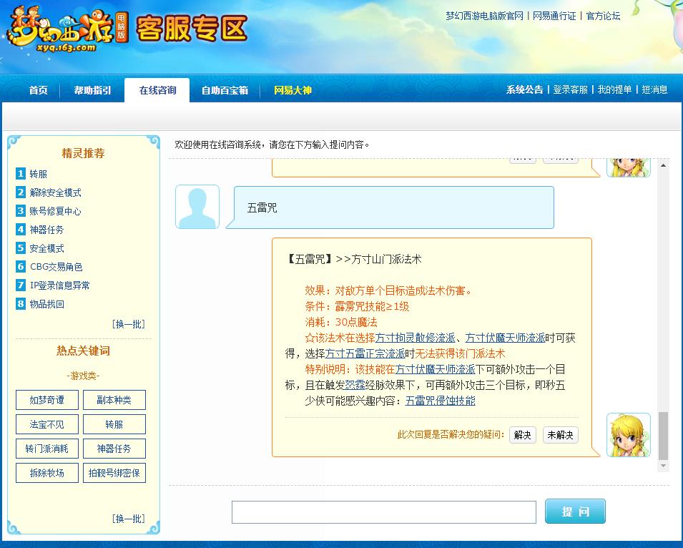Select IP登录信息异常 recommendation
This screenshot has height=548, width=683.
click(59, 285)
